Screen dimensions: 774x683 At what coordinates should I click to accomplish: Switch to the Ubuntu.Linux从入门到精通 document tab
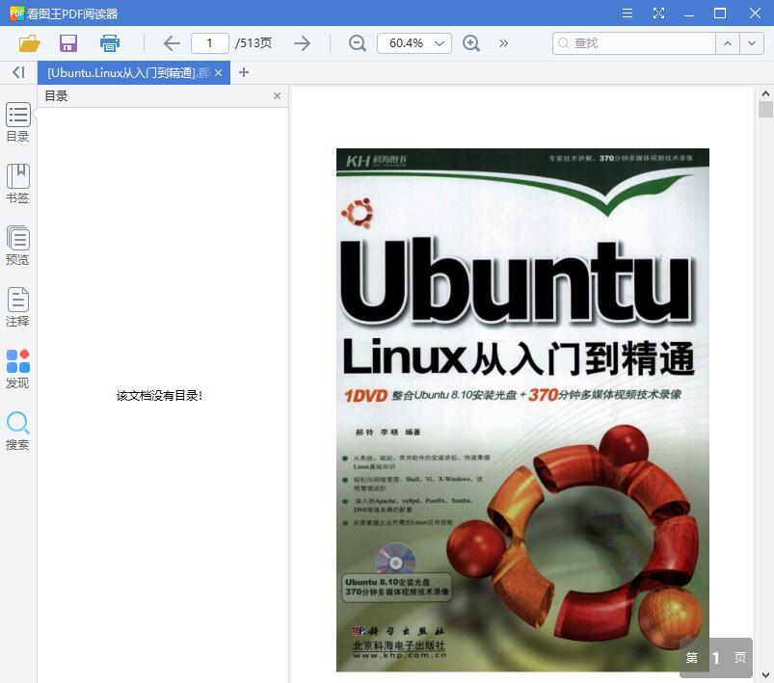pyautogui.click(x=128, y=73)
